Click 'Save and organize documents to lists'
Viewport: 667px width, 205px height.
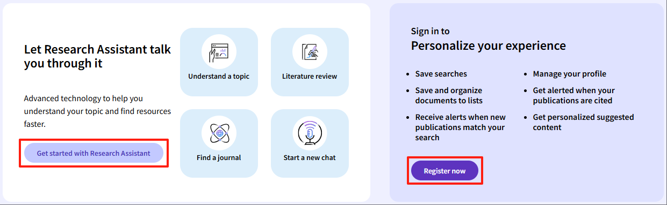(449, 95)
